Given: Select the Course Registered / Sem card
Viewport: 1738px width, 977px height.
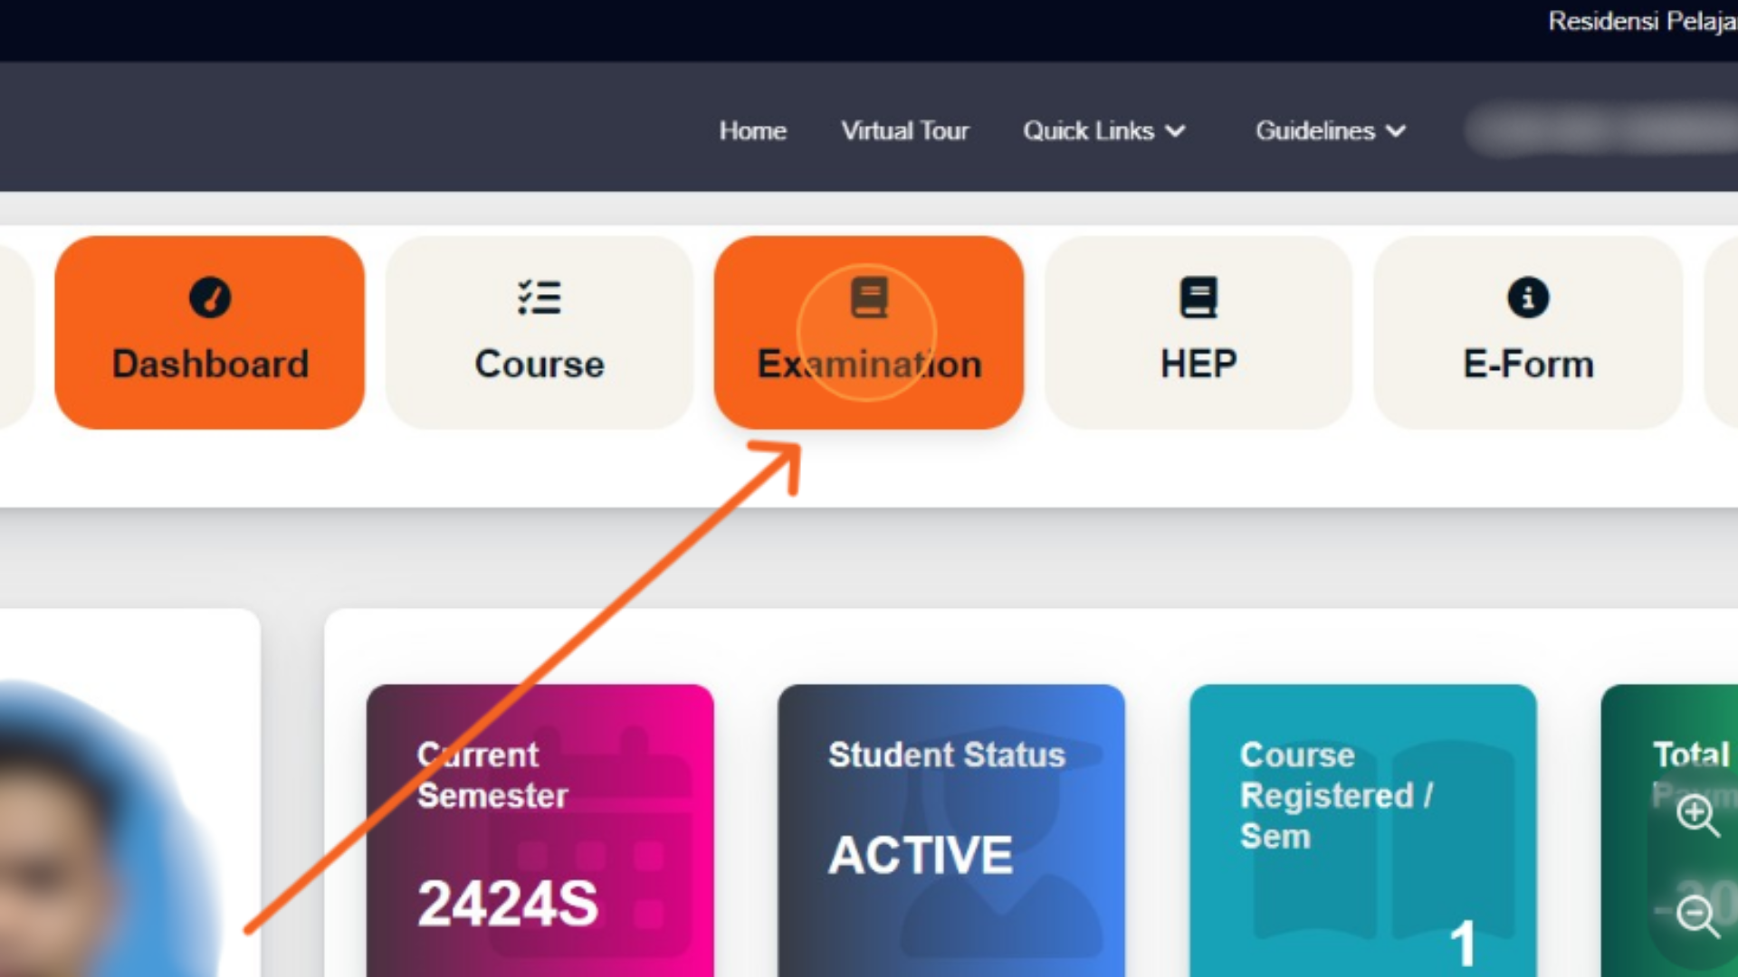Looking at the screenshot, I should coord(1363,830).
